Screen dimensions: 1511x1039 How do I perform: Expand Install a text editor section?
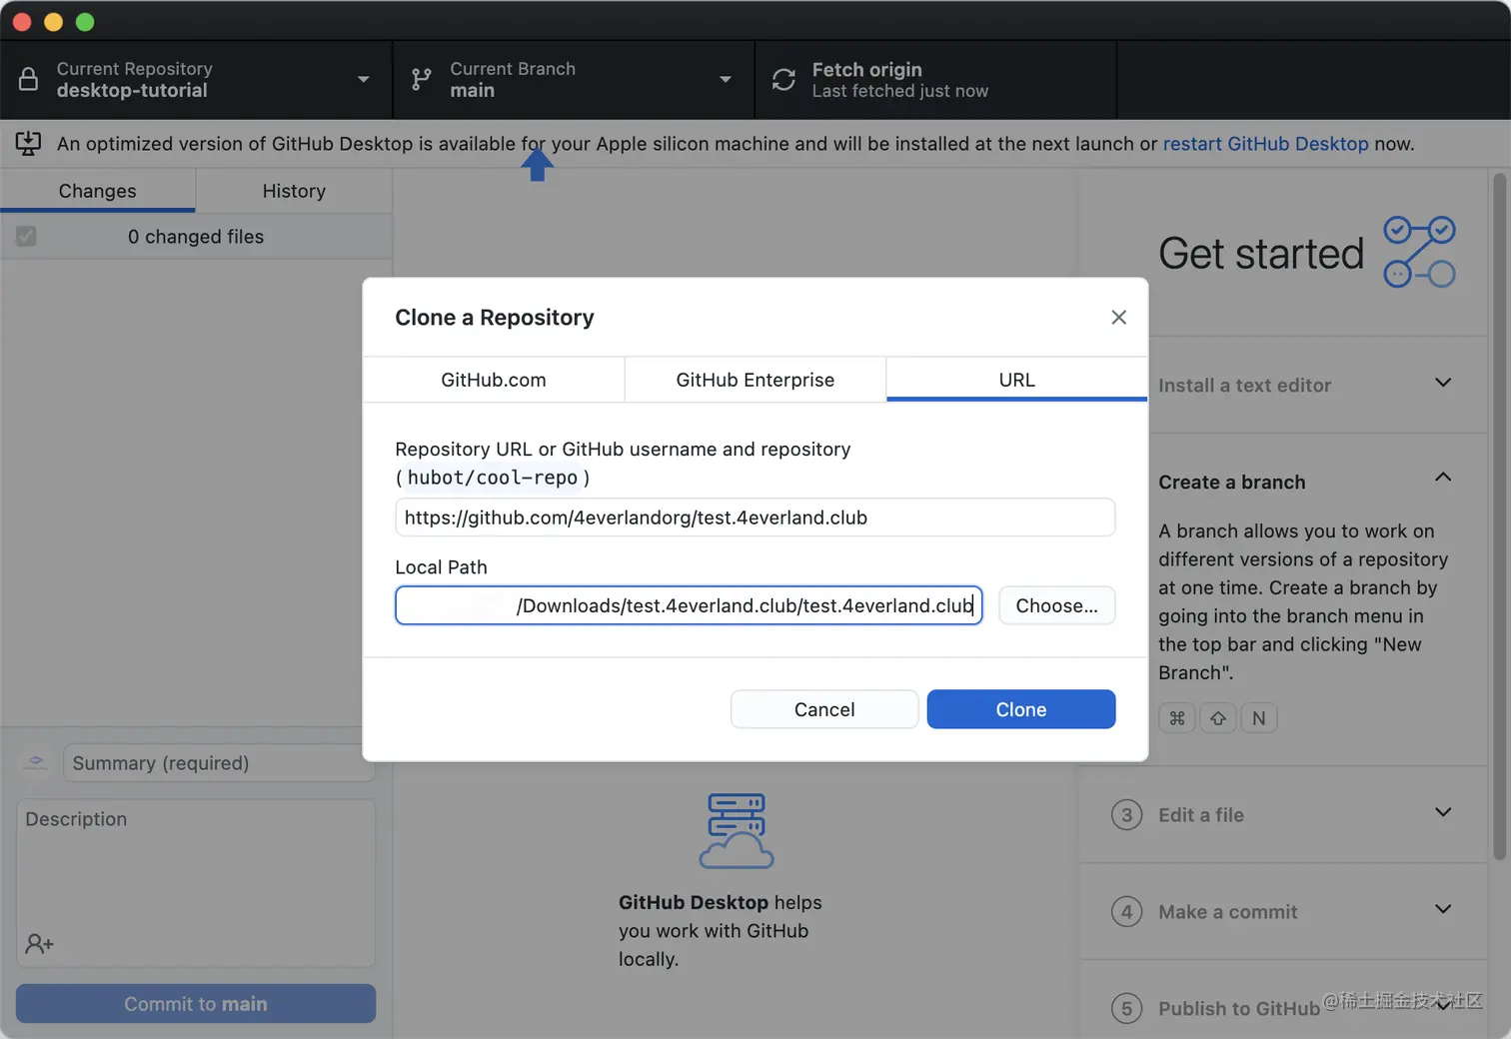[1443, 384]
